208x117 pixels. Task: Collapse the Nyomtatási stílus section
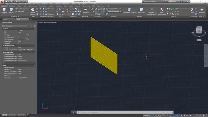[x=34, y=52]
